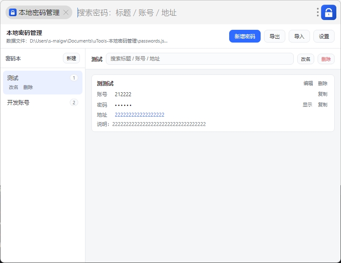Edit the 测测试 entry with 编辑
This screenshot has height=263, width=341.
click(308, 83)
